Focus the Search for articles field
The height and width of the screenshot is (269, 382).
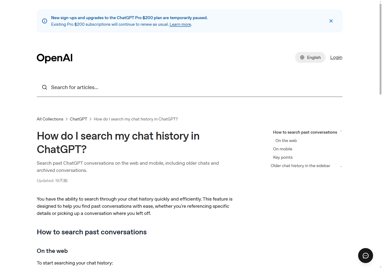(x=190, y=87)
